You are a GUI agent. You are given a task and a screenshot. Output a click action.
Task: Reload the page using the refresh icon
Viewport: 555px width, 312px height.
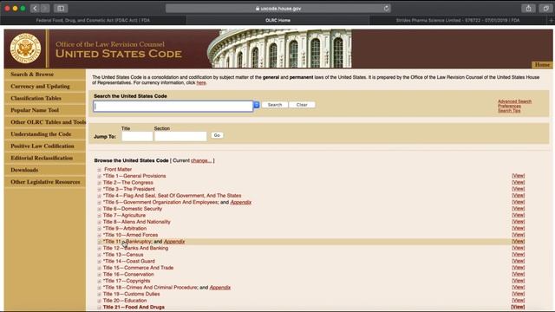386,8
